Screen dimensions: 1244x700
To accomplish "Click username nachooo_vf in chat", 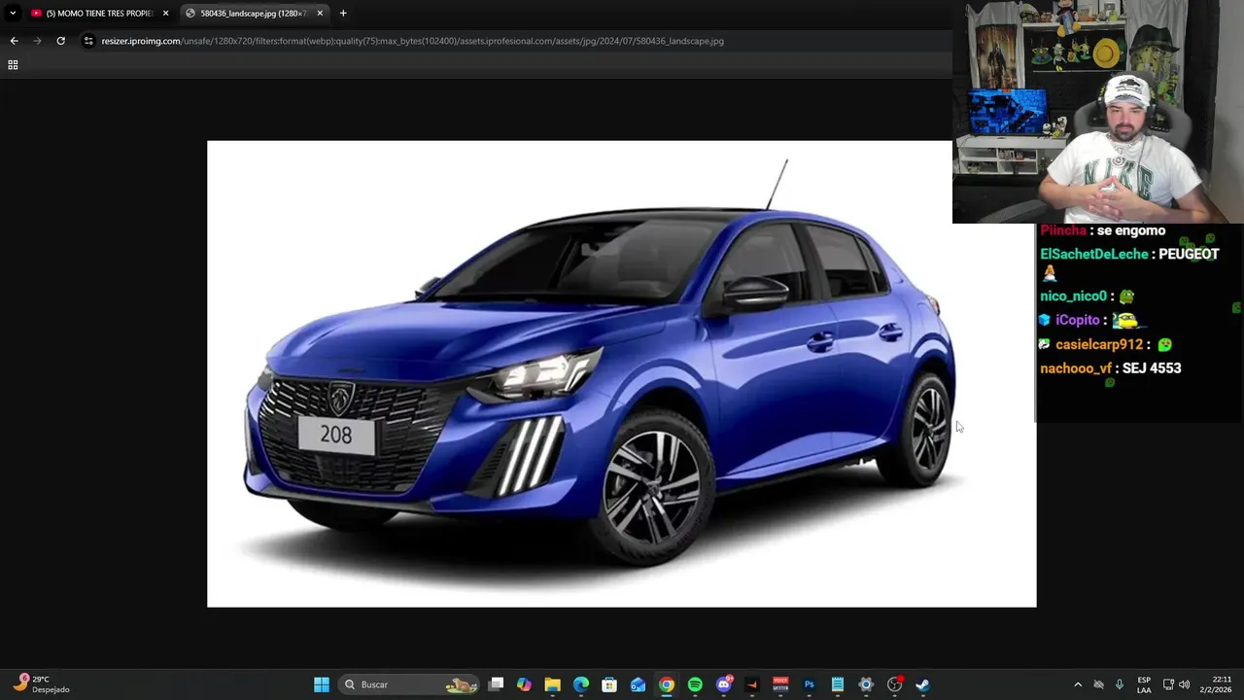I will click(1076, 368).
